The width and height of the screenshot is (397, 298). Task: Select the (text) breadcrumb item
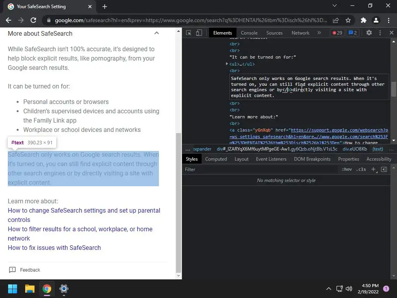tap(378, 149)
